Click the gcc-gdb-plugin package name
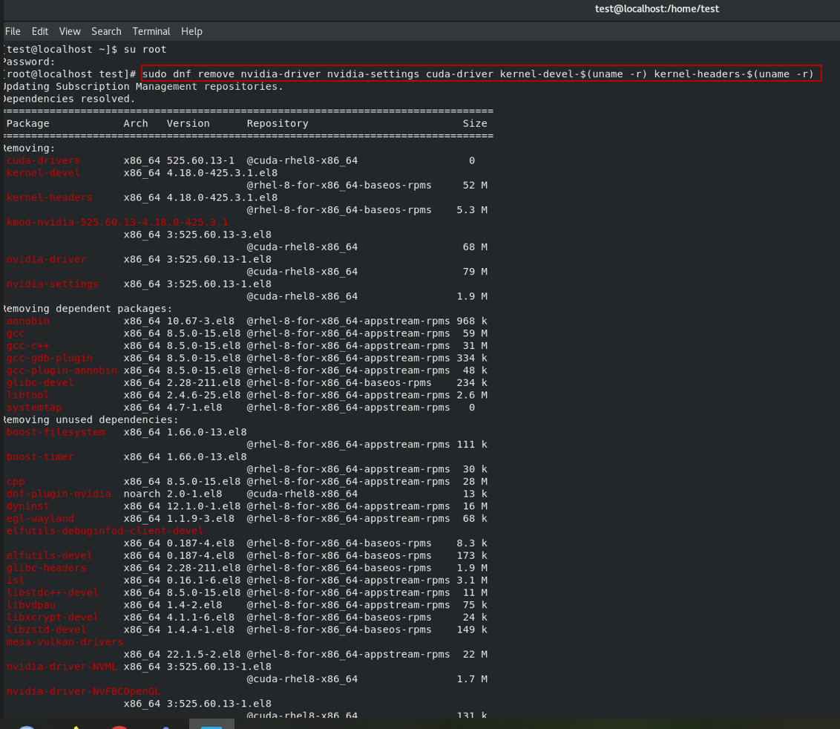The image size is (840, 729). click(x=49, y=358)
